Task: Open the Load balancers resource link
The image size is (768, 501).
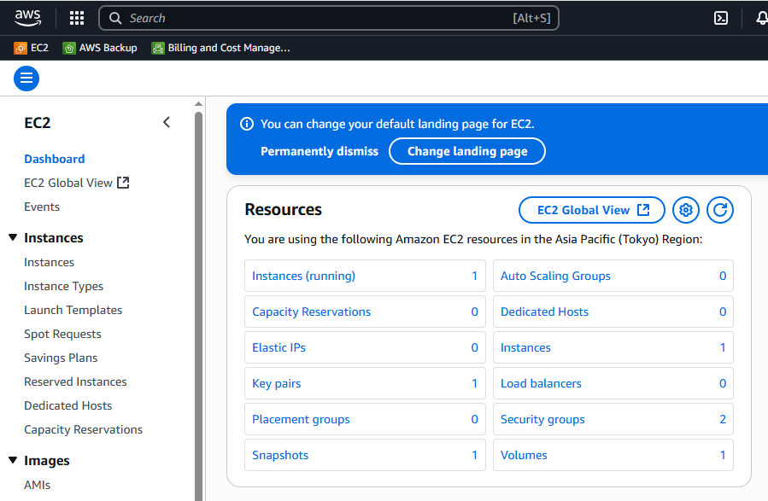Action: 541,383
